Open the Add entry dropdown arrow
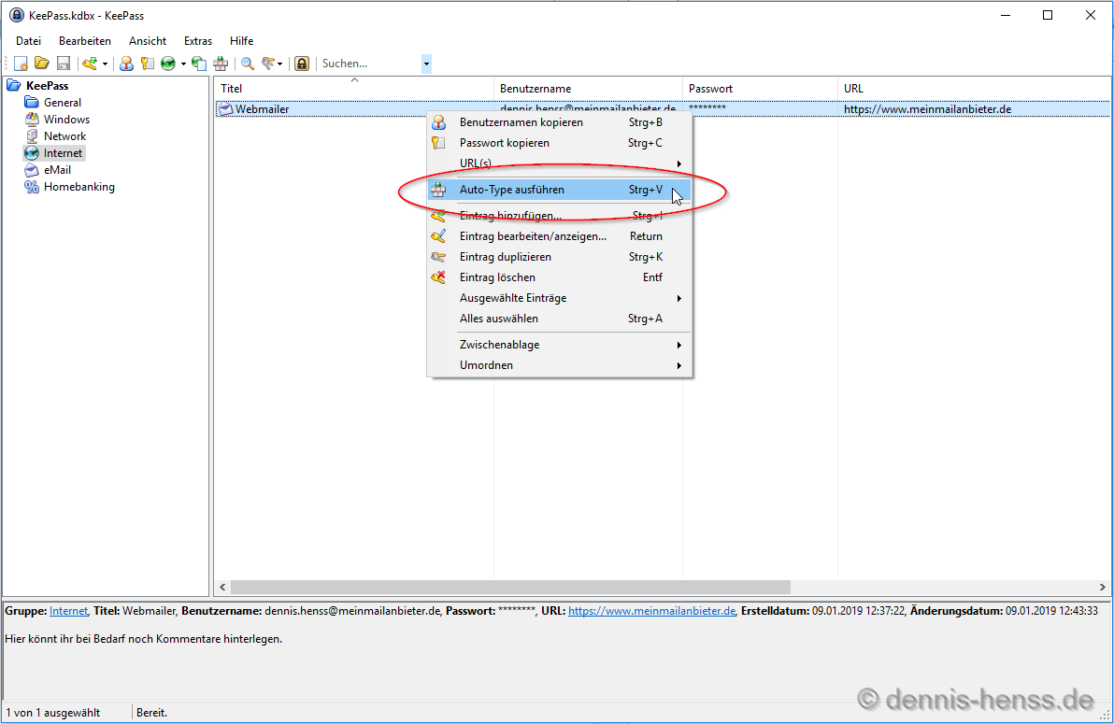1114x724 pixels. [x=106, y=64]
